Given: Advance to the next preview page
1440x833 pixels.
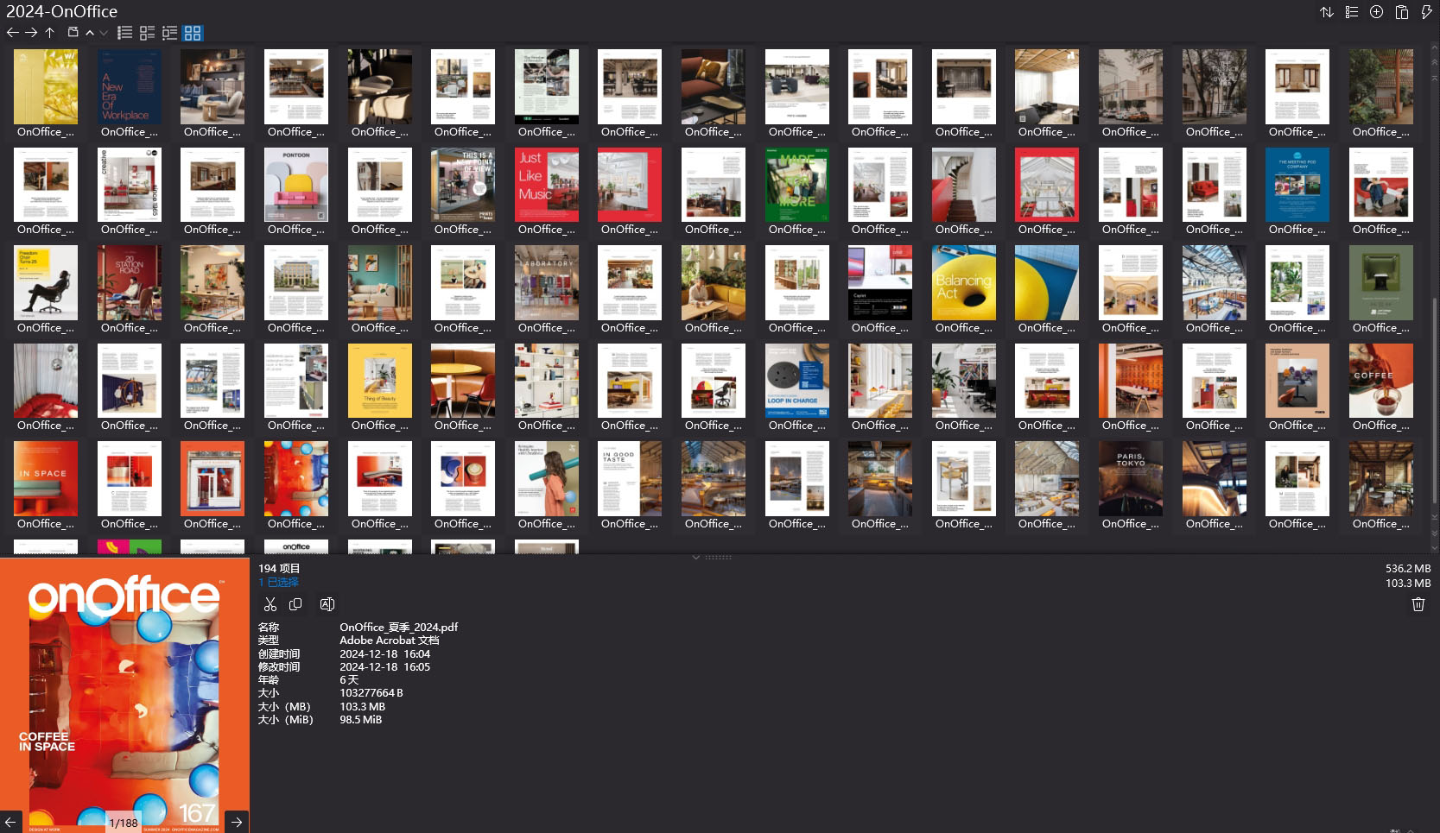Looking at the screenshot, I should click(237, 822).
